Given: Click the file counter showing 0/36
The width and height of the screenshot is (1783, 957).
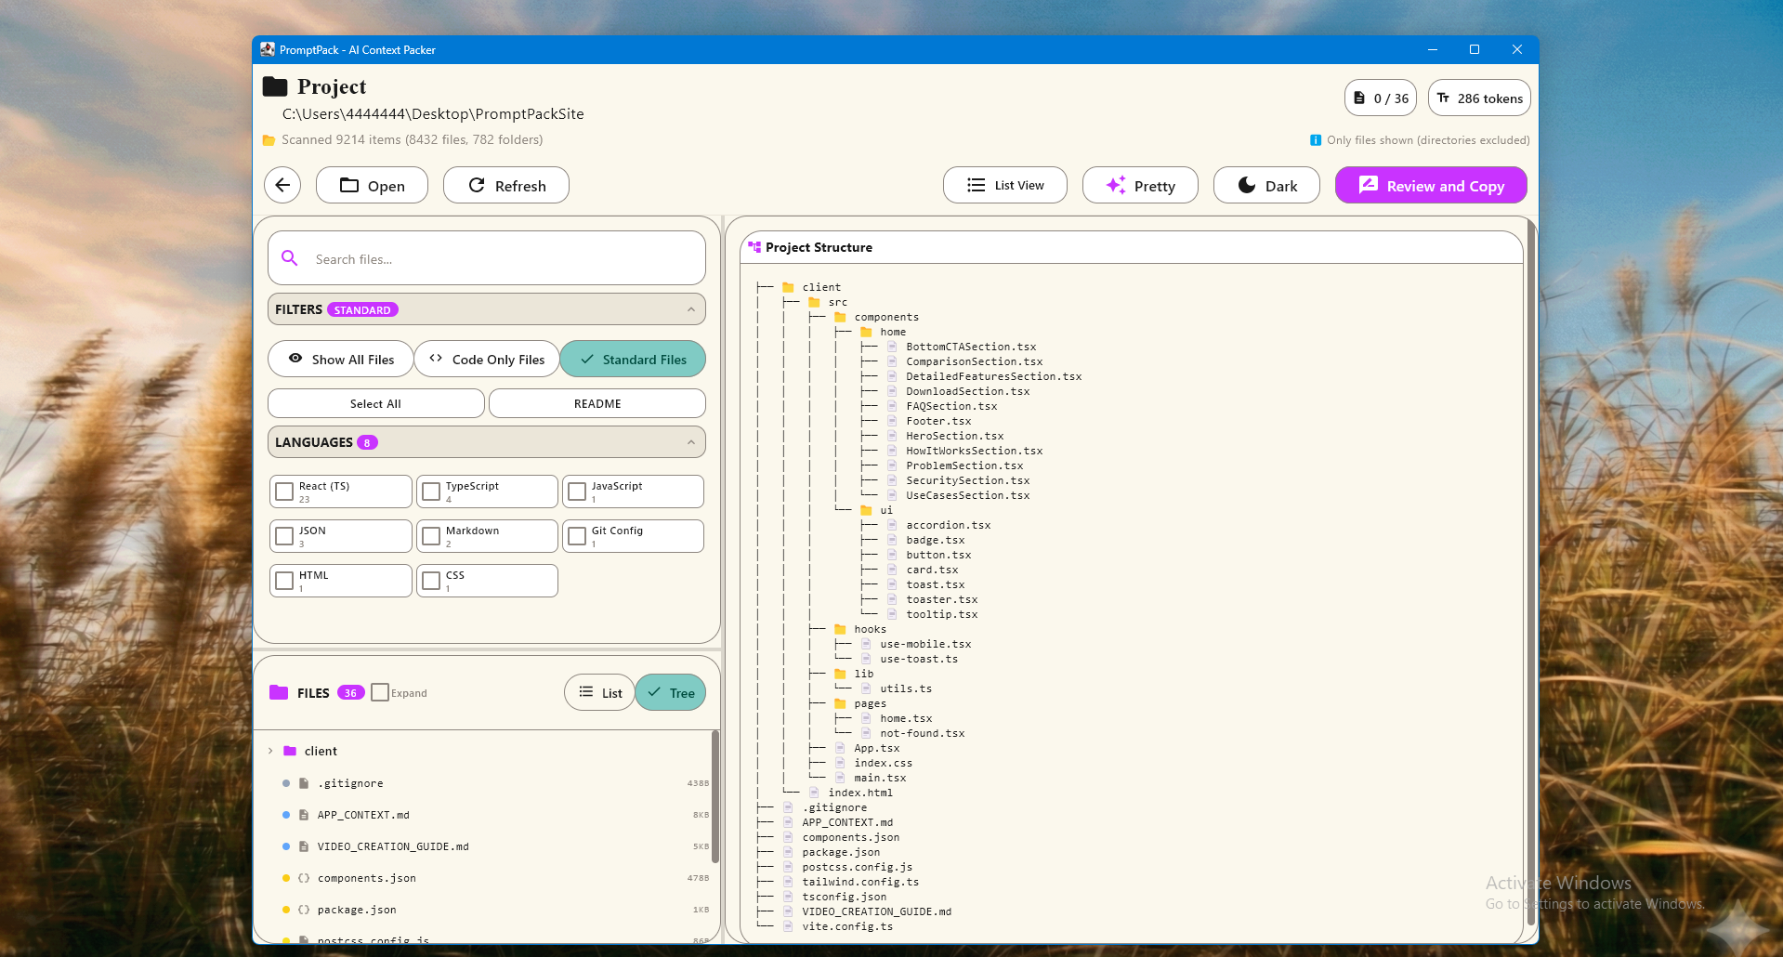Looking at the screenshot, I should click(x=1380, y=98).
